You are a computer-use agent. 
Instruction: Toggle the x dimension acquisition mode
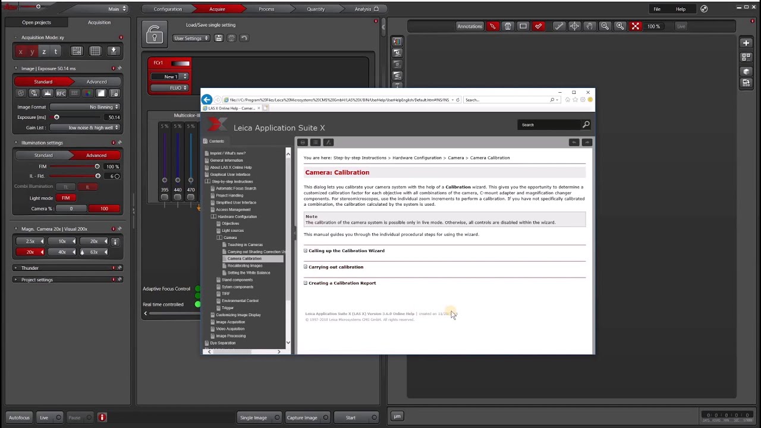[x=21, y=52]
